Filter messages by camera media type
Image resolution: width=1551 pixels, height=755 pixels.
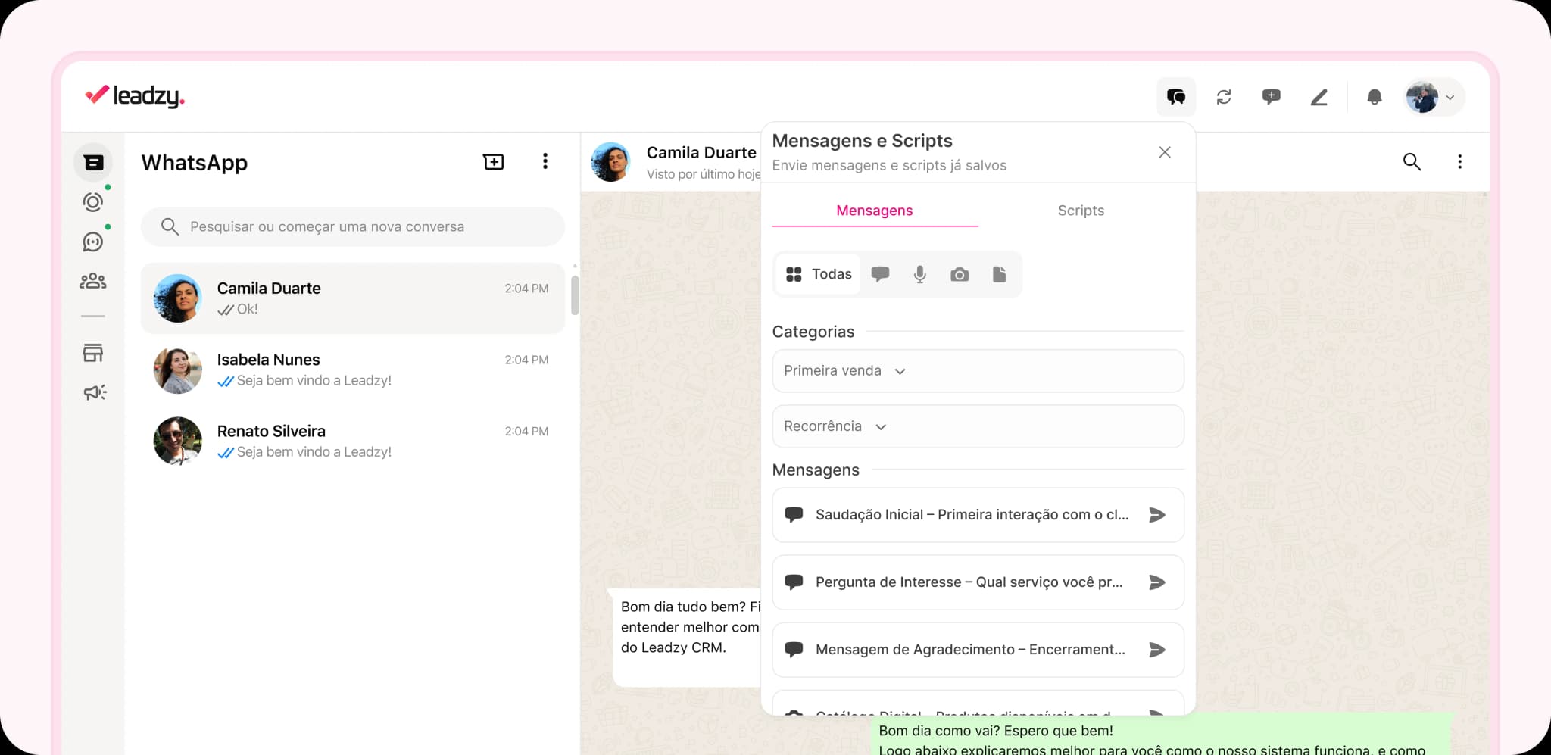[x=960, y=274]
